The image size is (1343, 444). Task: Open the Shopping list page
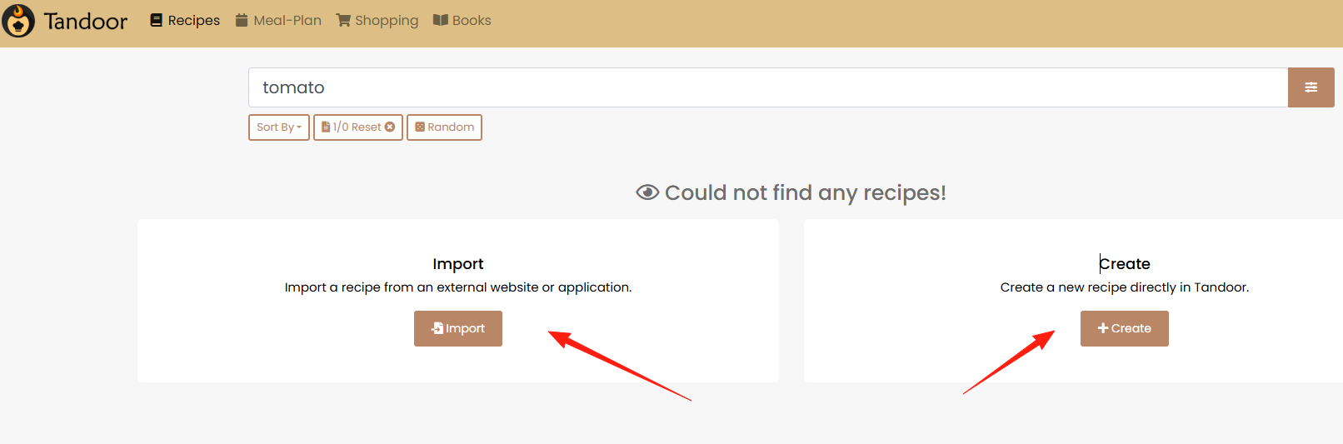(x=377, y=20)
